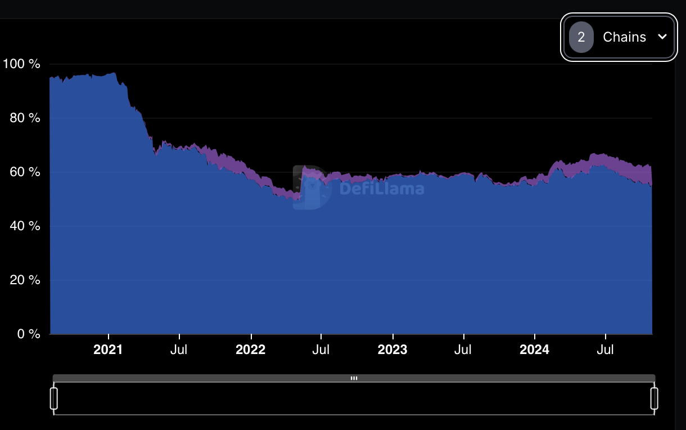Image resolution: width=686 pixels, height=430 pixels.
Task: Click the 2024 x-axis label
Action: pyautogui.click(x=534, y=350)
